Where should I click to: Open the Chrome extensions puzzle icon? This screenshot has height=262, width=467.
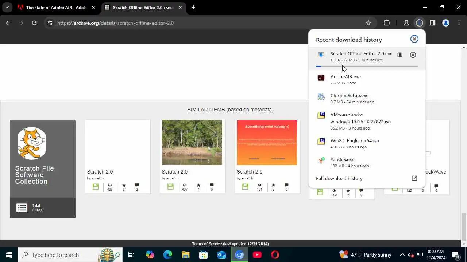coord(387,23)
